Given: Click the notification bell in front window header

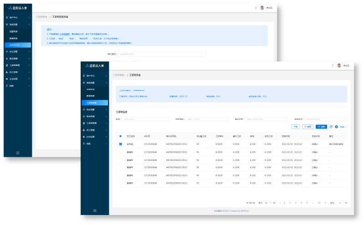Looking at the screenshot, I should tap(333, 65).
